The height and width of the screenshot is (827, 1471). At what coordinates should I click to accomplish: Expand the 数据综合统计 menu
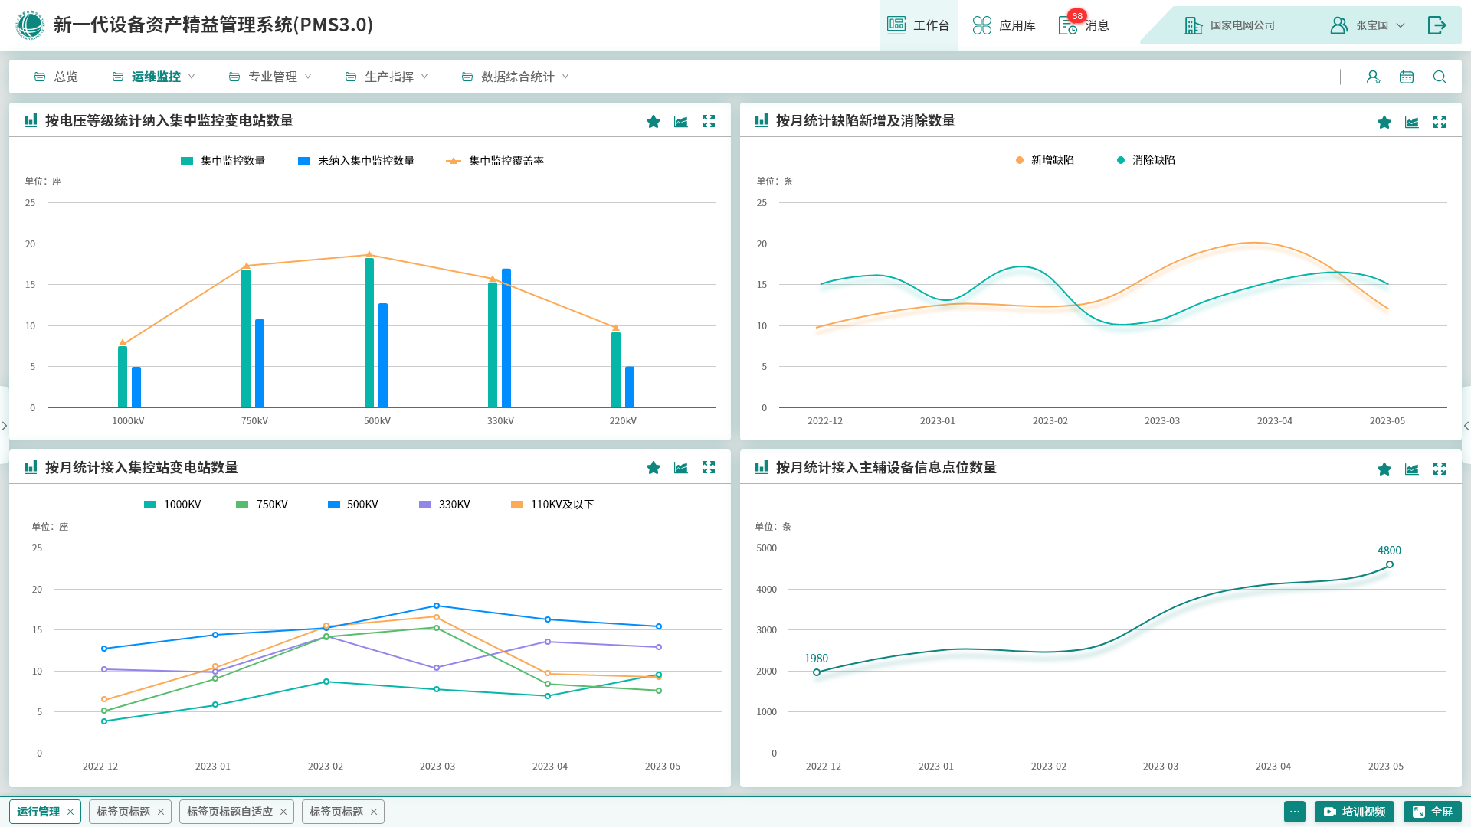[515, 77]
